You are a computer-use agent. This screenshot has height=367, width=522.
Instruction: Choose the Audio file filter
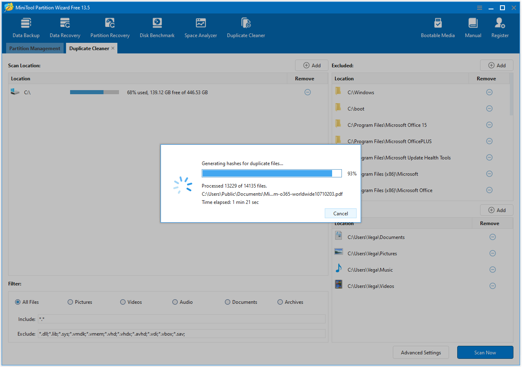[x=175, y=302]
